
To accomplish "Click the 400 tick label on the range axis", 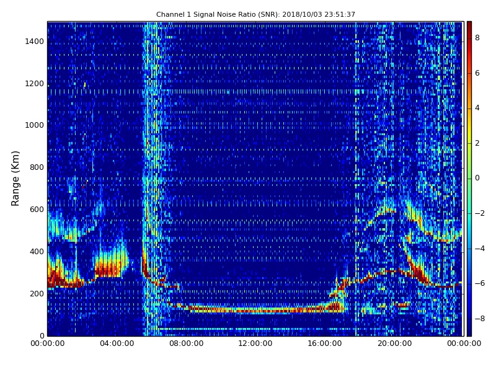I will tap(37, 252).
